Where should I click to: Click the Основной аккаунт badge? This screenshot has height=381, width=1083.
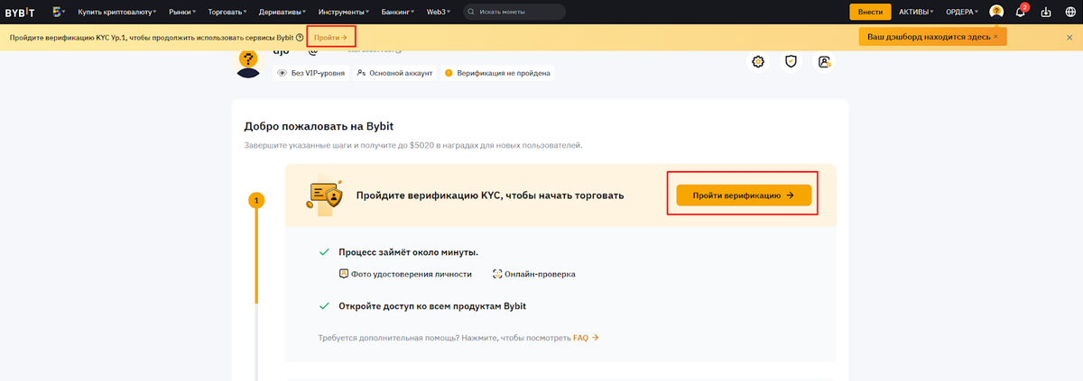[395, 73]
